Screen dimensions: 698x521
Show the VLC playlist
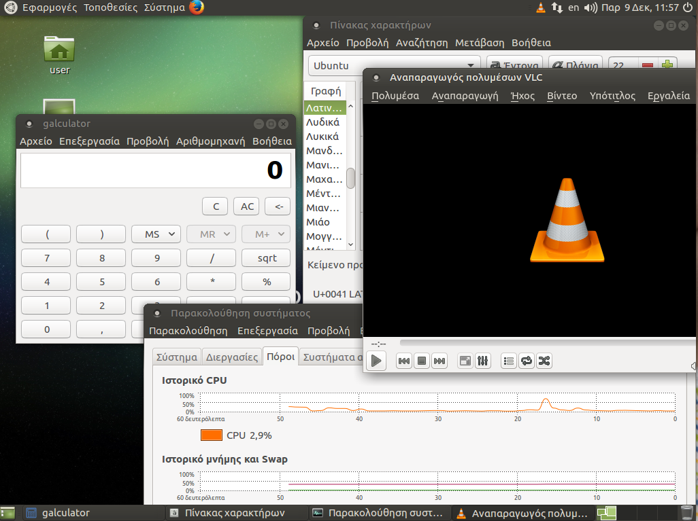click(x=508, y=361)
